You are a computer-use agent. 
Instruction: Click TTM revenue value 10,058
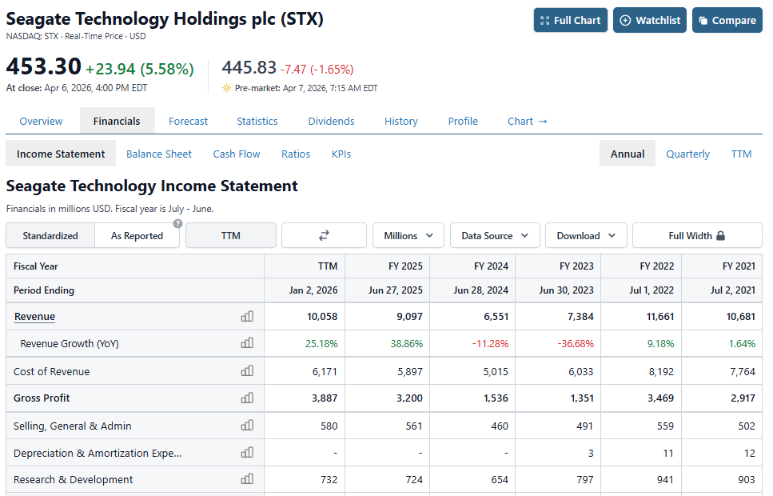[322, 316]
